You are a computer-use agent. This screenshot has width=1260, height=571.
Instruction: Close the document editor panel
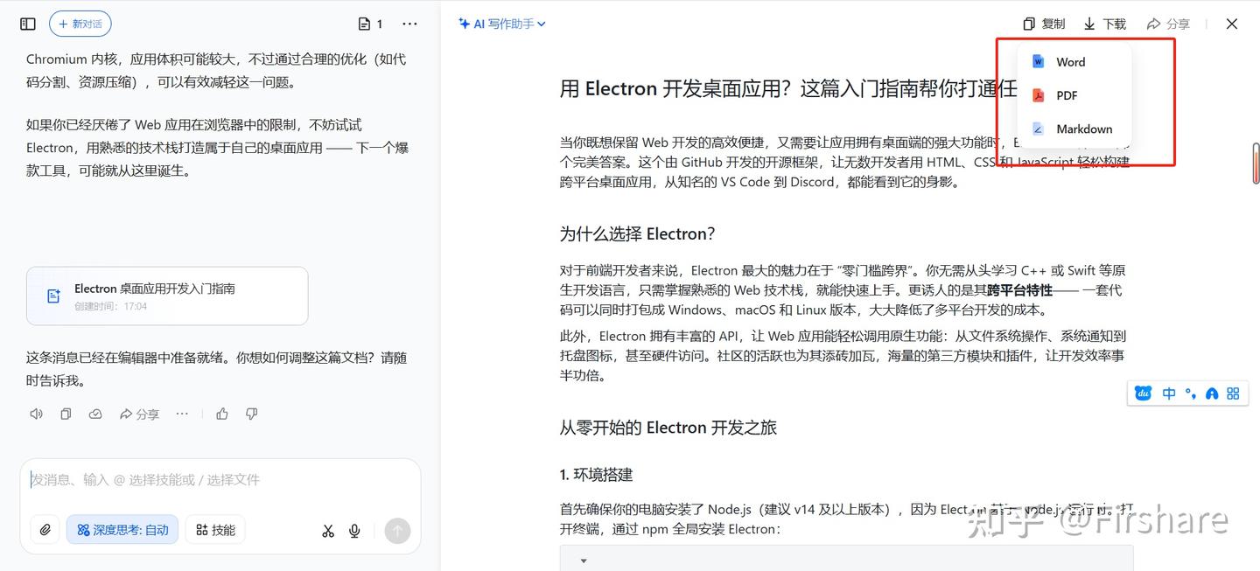coord(1232,24)
